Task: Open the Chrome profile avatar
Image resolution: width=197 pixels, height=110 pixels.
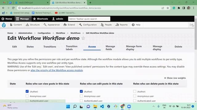Action: pos(188,8)
